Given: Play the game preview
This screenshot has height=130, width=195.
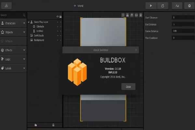Looking at the screenshot, I should click(151, 6).
